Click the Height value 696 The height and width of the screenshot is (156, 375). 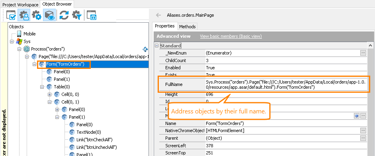pos(209,94)
